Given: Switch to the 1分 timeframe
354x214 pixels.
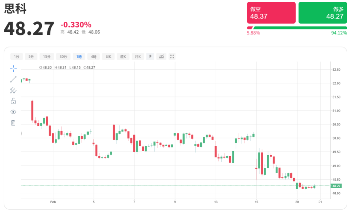Looking at the screenshot, I should pos(16,56).
